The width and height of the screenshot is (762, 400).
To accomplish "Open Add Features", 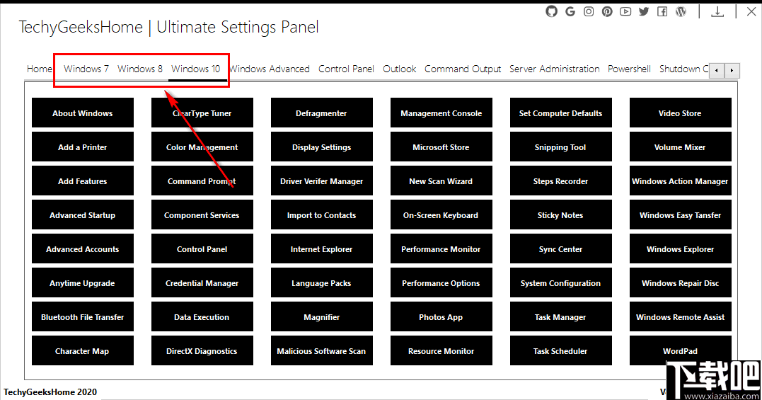I will [x=83, y=181].
